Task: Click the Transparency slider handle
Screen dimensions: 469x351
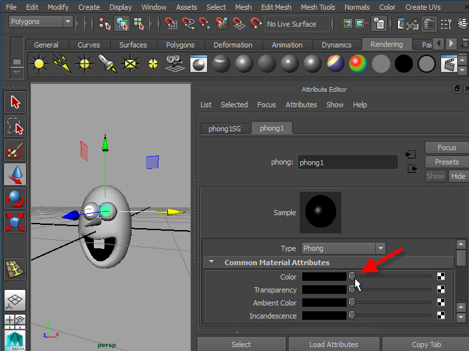Action: point(352,290)
